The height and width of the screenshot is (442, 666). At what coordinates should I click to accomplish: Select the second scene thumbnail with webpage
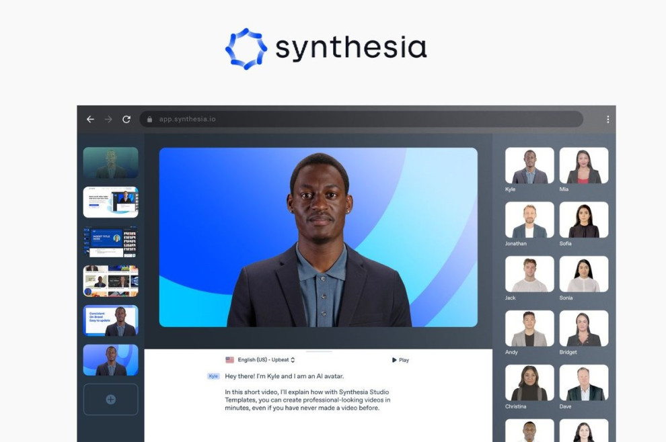click(111, 202)
